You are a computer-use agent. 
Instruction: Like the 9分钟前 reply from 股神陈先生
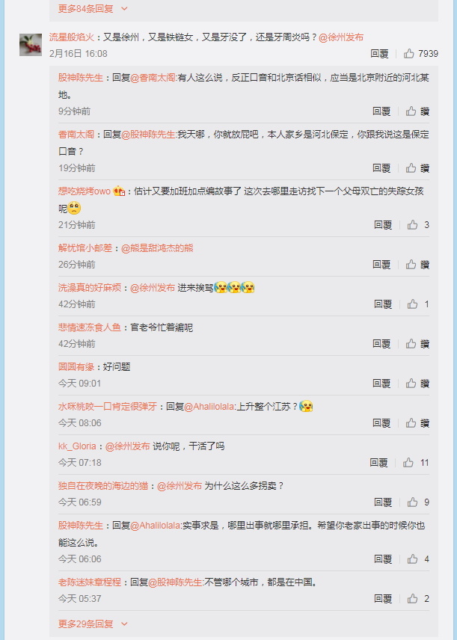click(411, 111)
